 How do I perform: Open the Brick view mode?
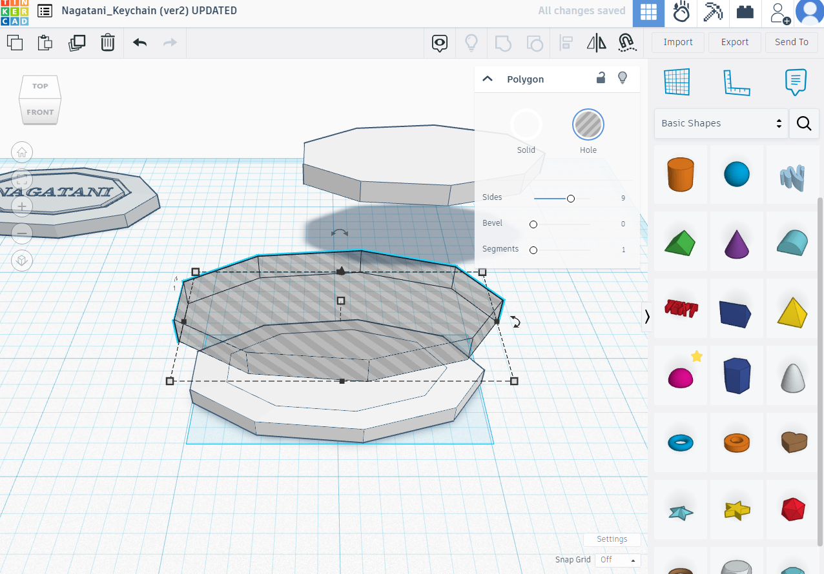745,13
